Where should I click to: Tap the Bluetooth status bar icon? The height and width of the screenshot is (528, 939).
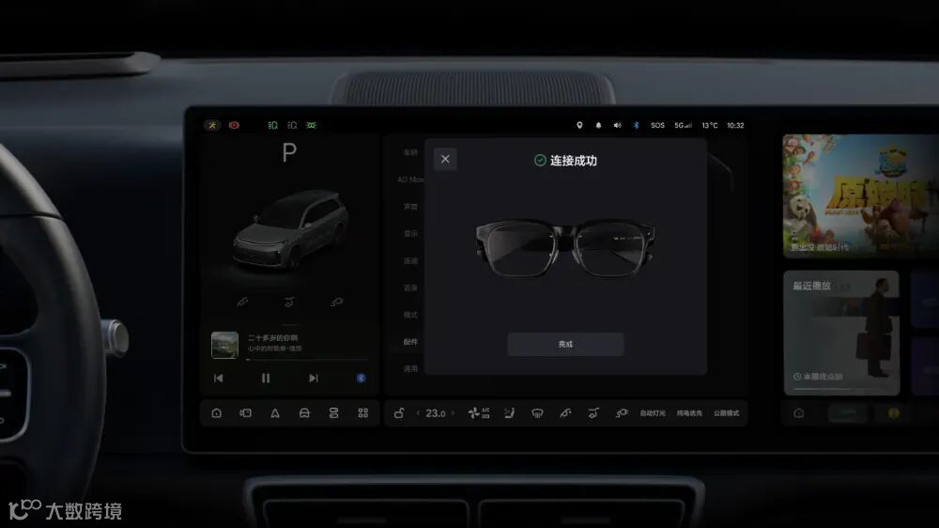tap(636, 125)
